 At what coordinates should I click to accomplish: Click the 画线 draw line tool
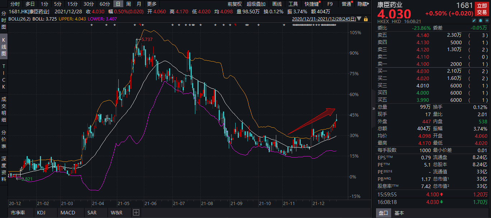[277, 4]
